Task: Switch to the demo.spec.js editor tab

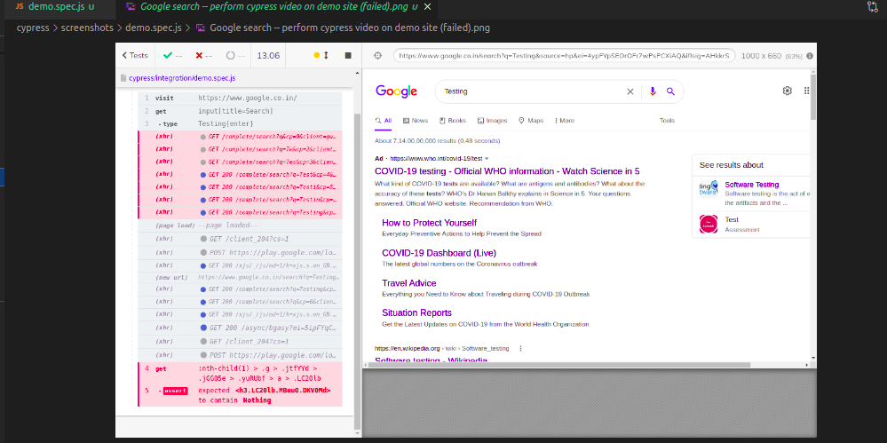Action: point(55,7)
